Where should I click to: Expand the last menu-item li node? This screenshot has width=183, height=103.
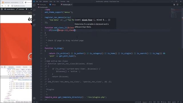pyautogui.click(x=10, y=88)
